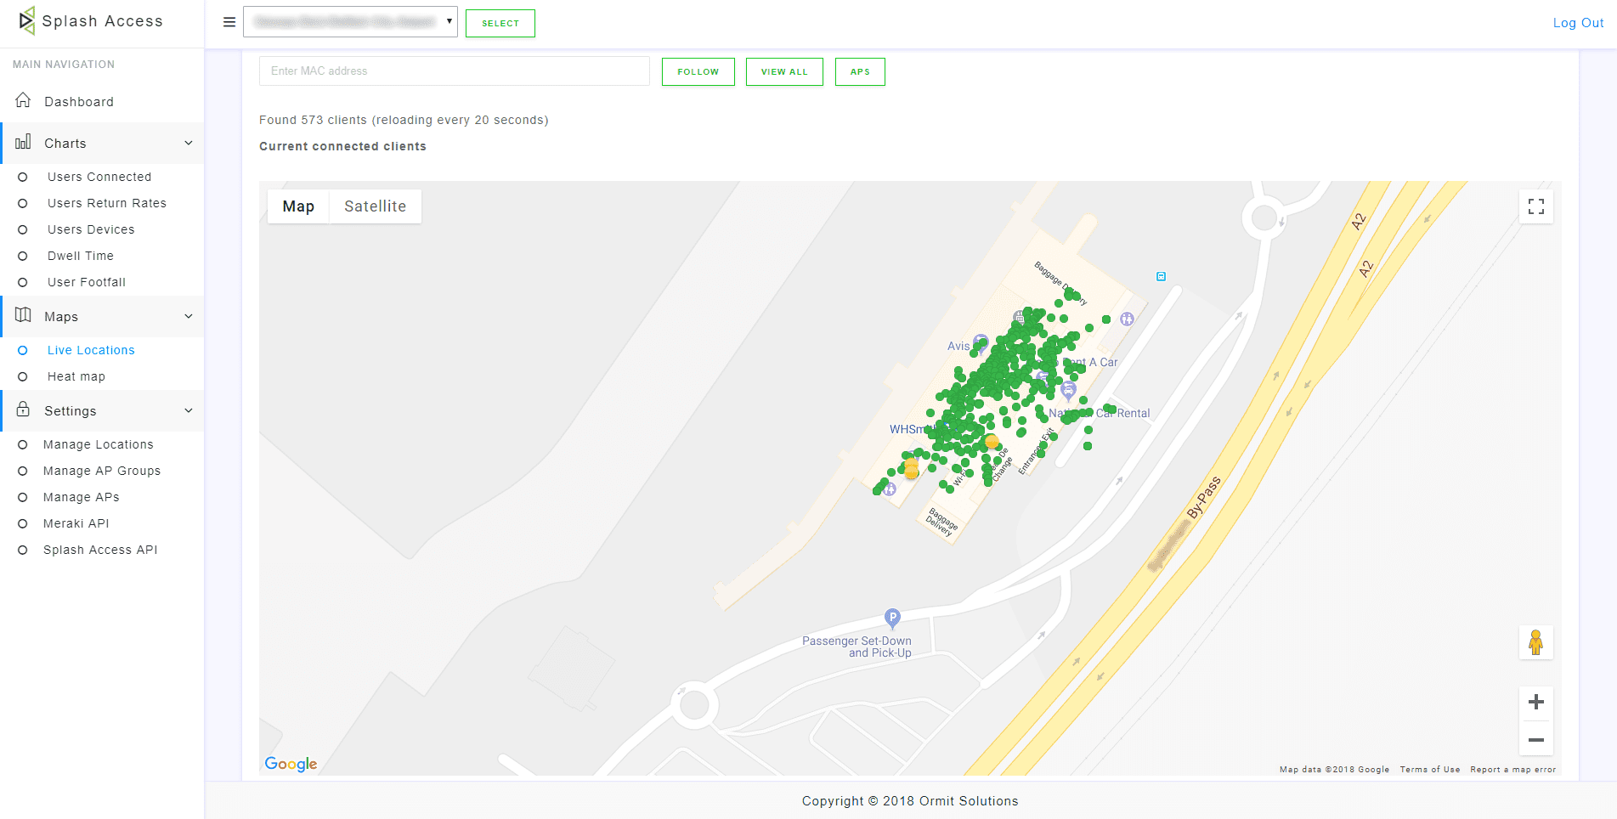
Task: Select the Heat map option
Action: 76,376
